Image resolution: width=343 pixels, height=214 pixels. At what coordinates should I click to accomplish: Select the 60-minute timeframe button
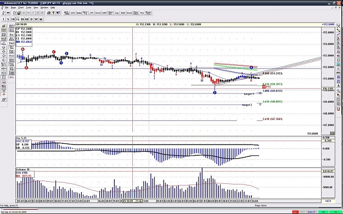point(27,19)
